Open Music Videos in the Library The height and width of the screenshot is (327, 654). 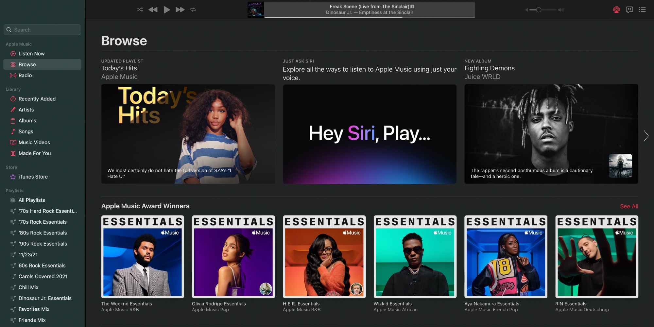[34, 142]
